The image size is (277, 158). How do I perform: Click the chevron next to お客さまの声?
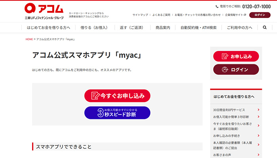pos(258,155)
